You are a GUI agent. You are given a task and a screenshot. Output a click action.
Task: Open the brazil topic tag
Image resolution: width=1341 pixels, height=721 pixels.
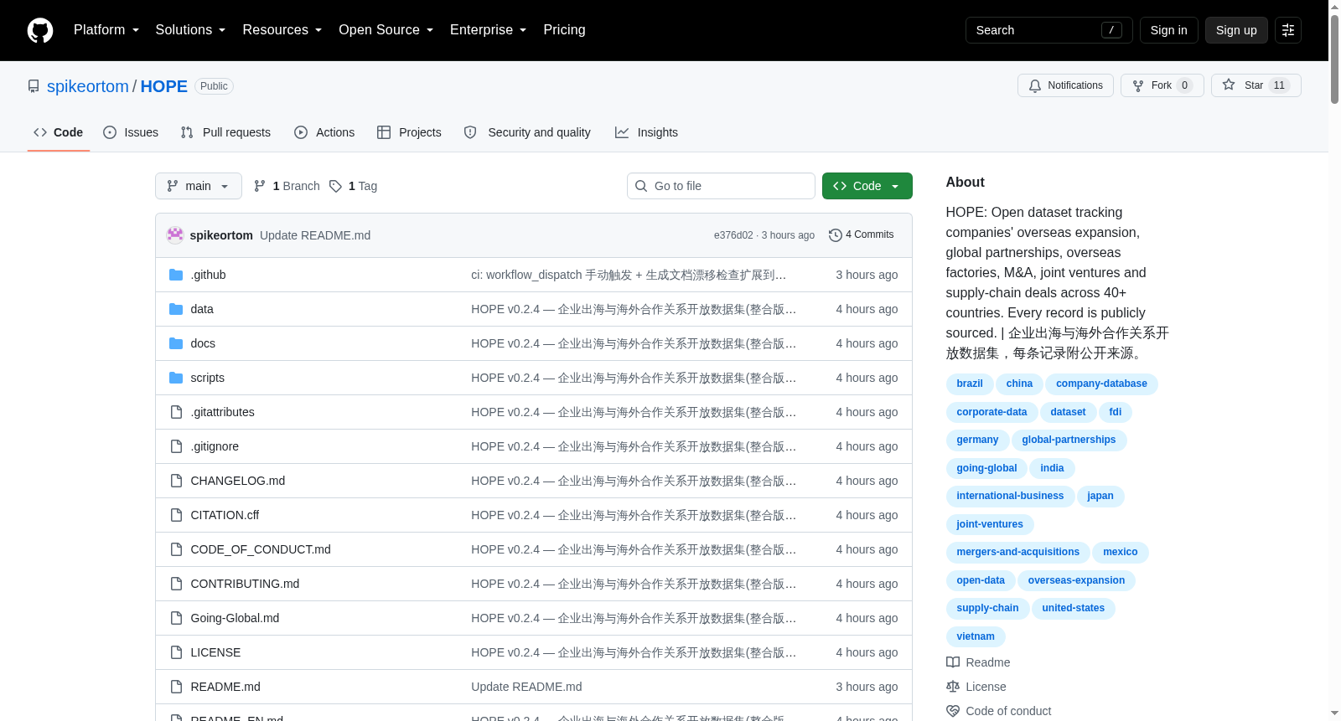pos(970,384)
